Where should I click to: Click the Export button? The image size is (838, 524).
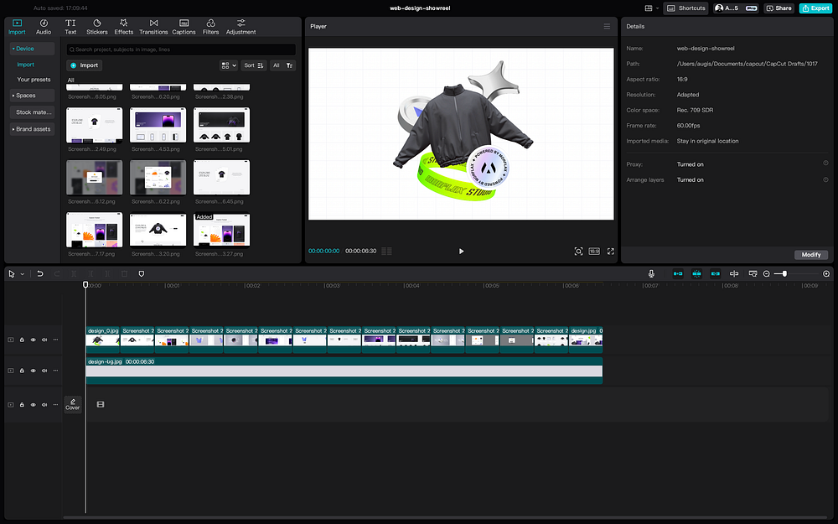815,8
